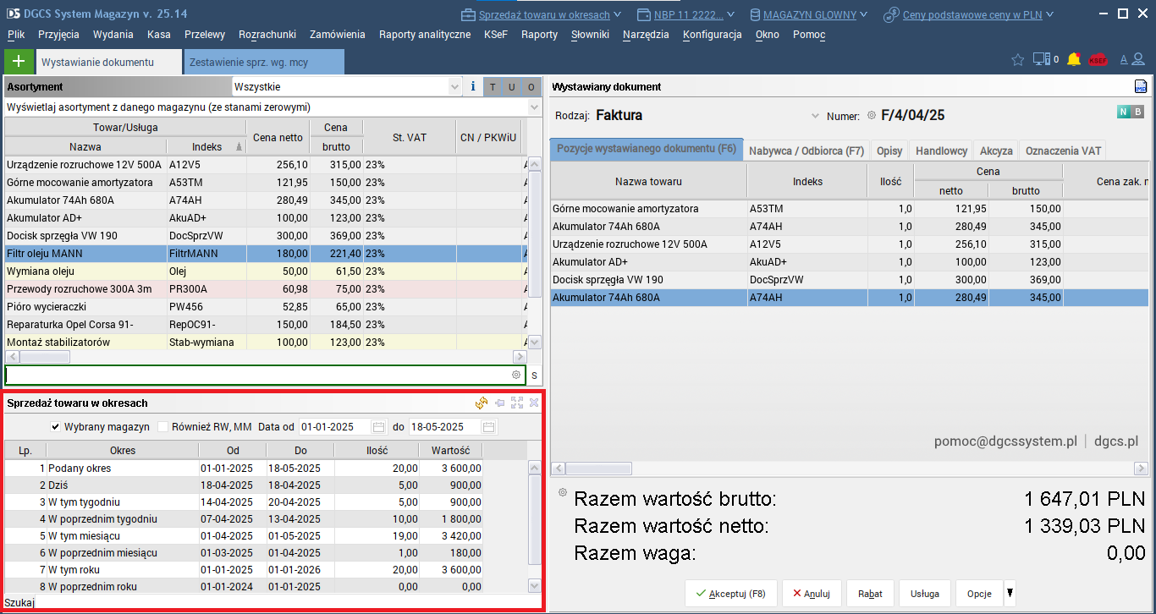Open calendar picker for Data od
This screenshot has height=614, width=1156.
[x=379, y=427]
